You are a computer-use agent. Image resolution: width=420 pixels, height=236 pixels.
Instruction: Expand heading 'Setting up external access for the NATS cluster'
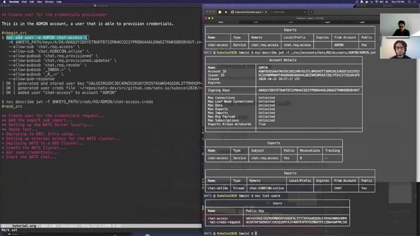tap(61, 138)
